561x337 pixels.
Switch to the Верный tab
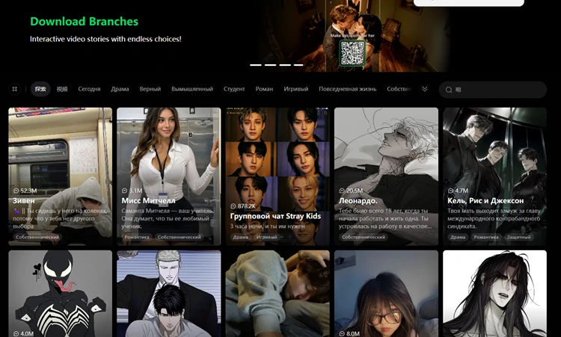(x=150, y=89)
